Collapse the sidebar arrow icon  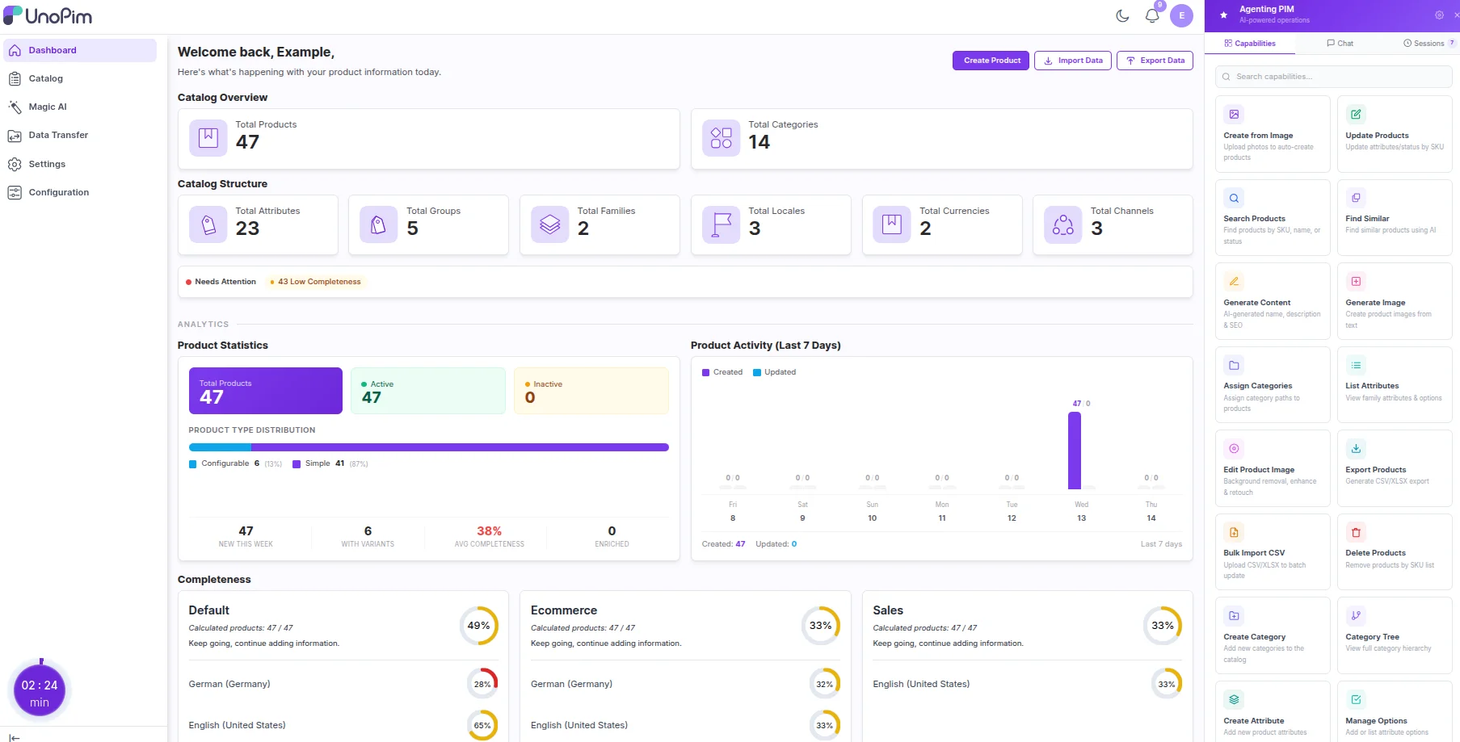click(x=14, y=737)
